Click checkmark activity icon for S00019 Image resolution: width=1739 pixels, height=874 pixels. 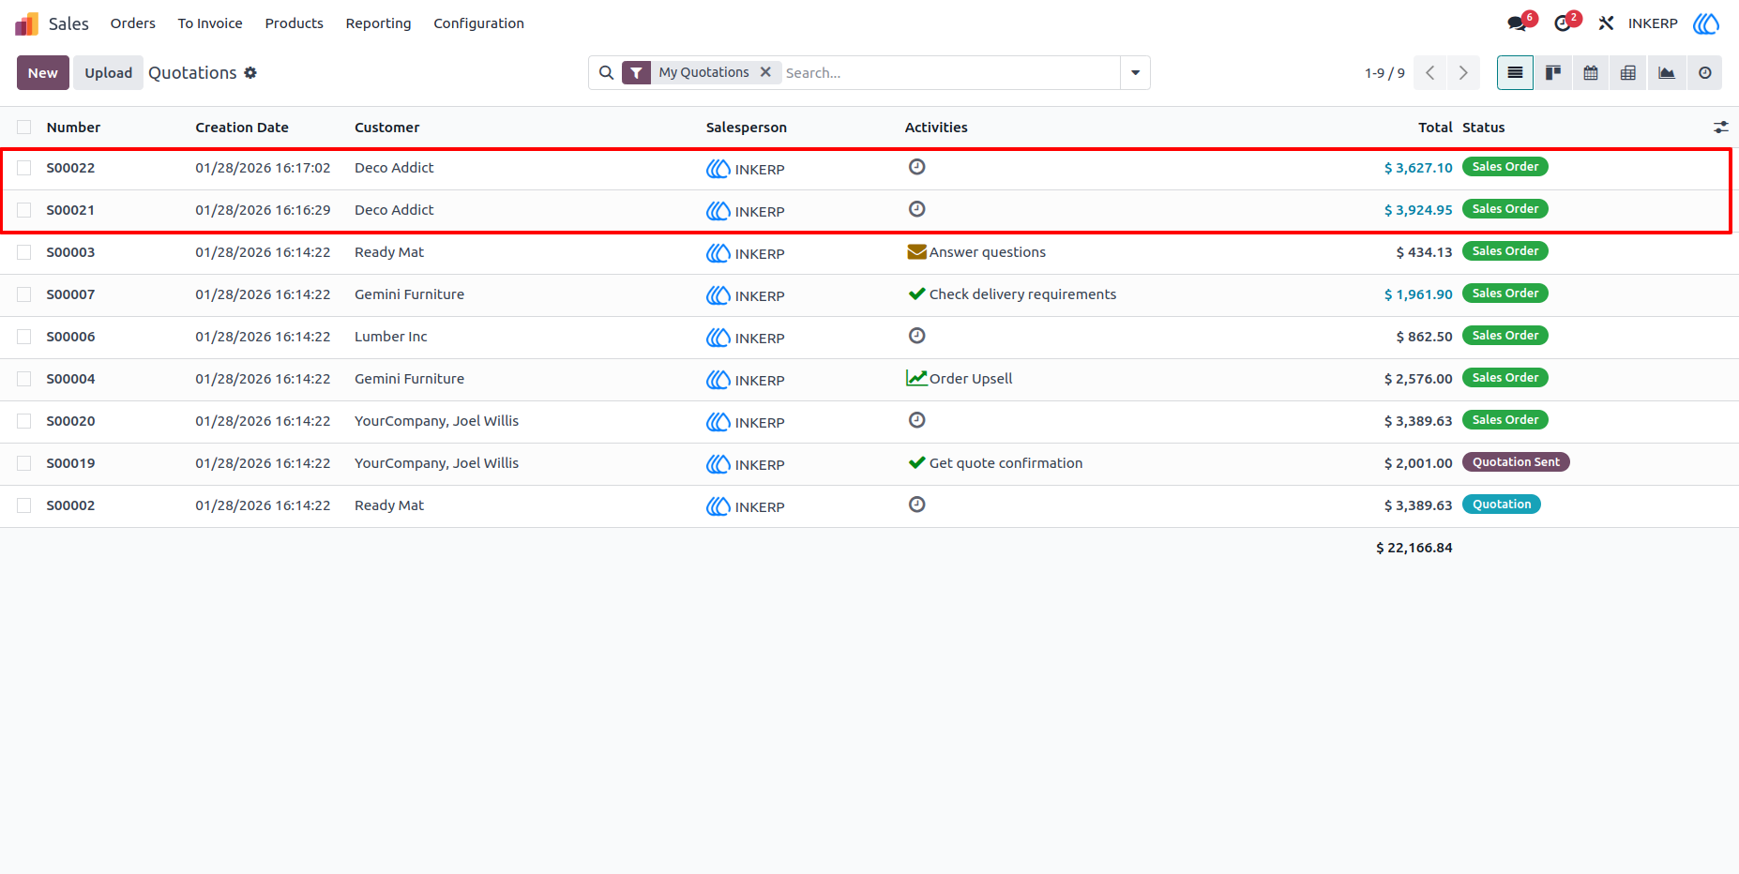pyautogui.click(x=917, y=462)
